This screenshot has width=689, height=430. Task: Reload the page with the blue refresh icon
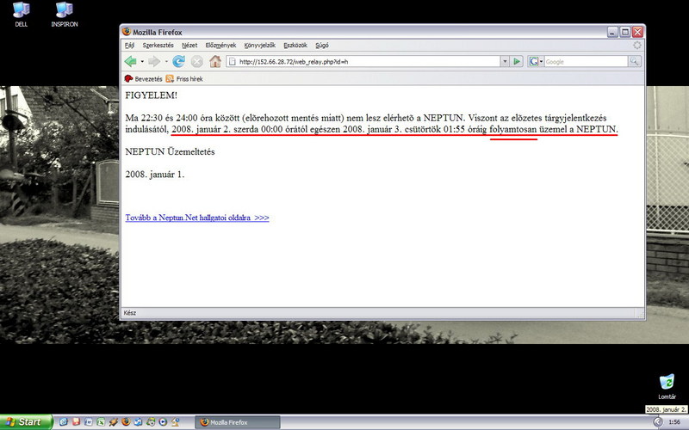(x=178, y=61)
